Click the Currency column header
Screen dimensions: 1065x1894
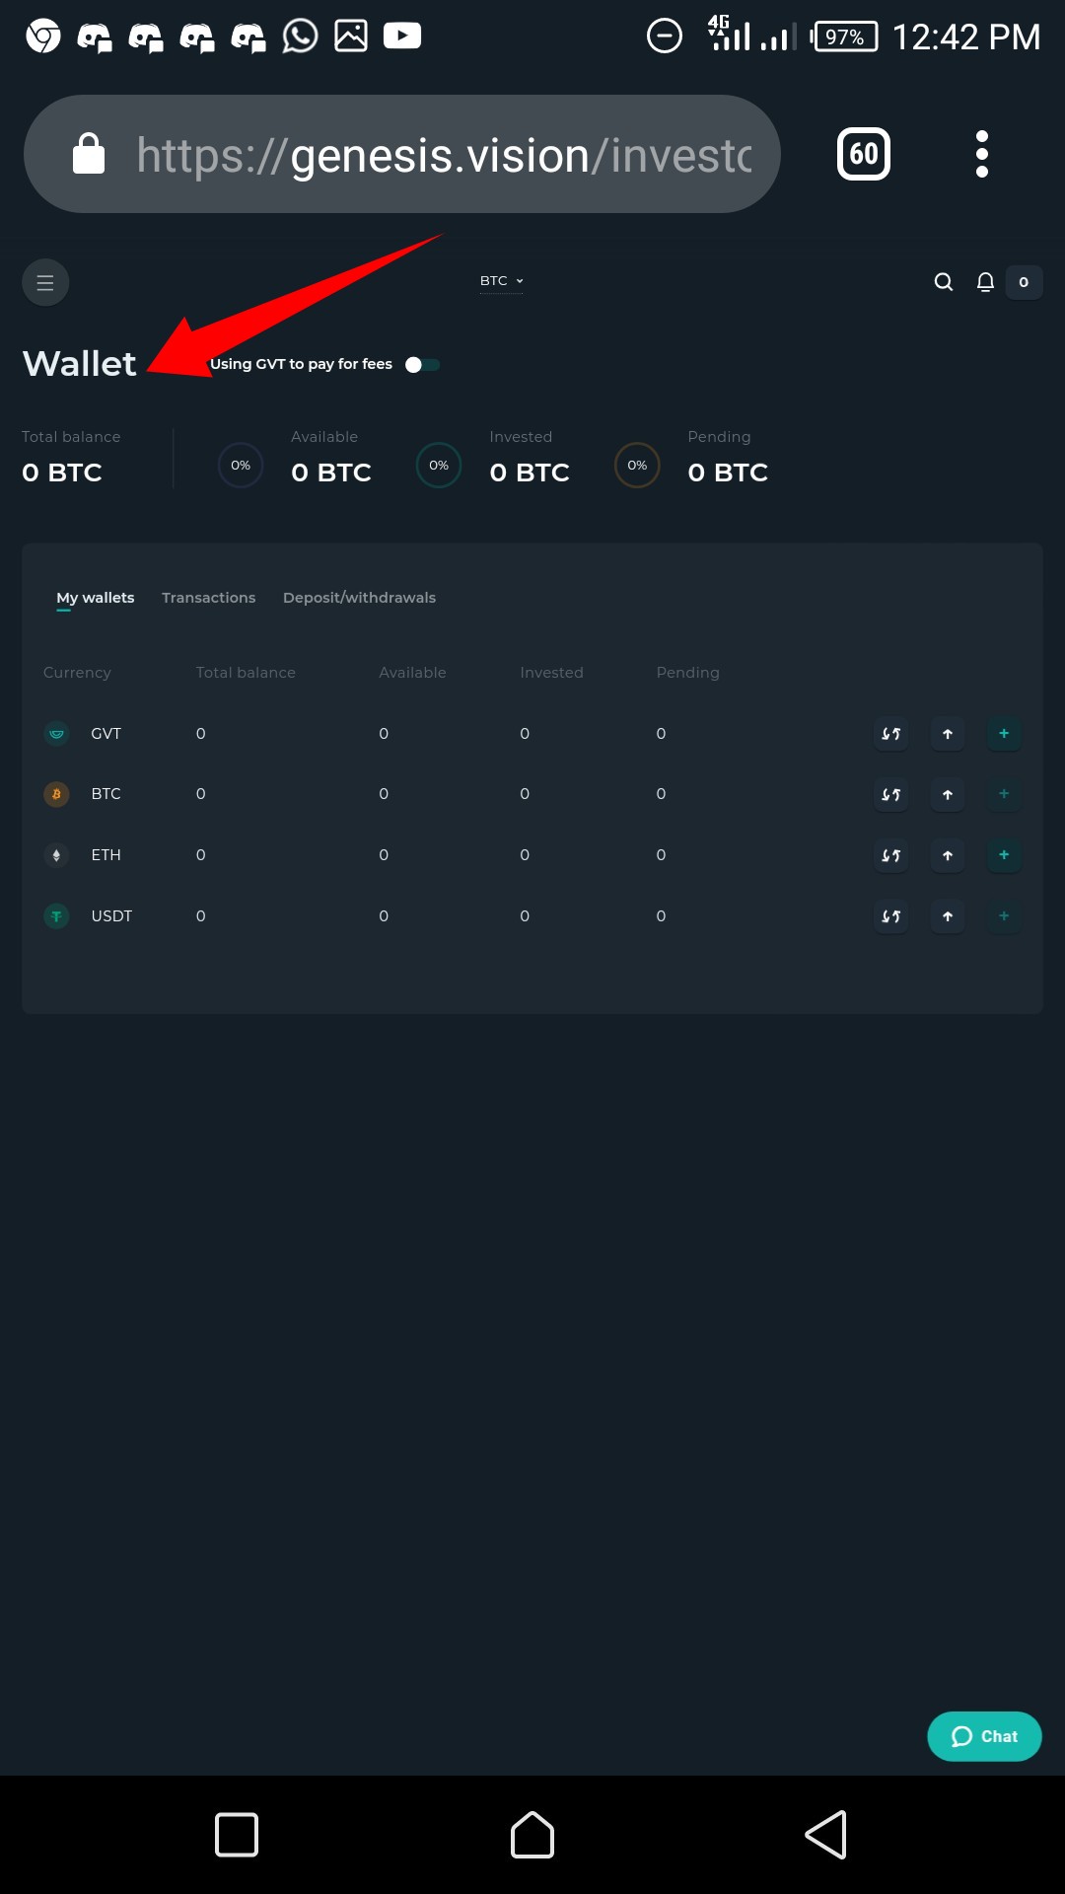(77, 673)
